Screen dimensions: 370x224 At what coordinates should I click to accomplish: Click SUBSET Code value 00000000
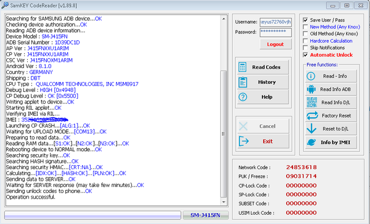point(301,203)
